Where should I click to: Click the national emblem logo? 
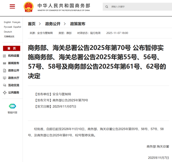[28, 7]
